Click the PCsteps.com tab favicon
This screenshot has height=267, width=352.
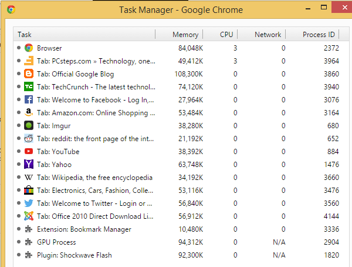click(29, 61)
